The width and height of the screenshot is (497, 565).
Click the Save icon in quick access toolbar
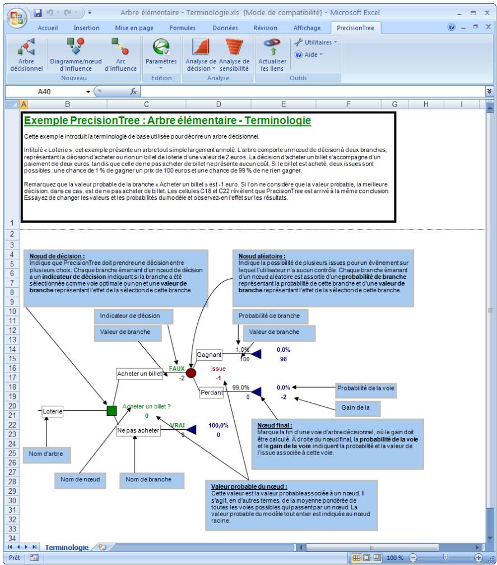[x=39, y=11]
